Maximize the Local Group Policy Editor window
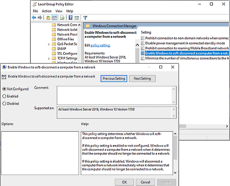 tap(211, 4)
